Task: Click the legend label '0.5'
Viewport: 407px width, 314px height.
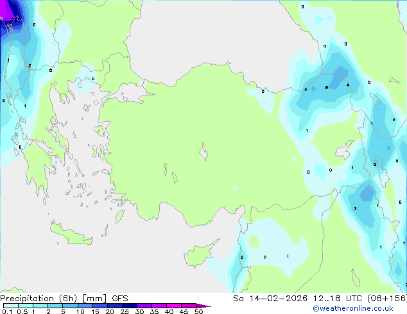Action: [22, 311]
